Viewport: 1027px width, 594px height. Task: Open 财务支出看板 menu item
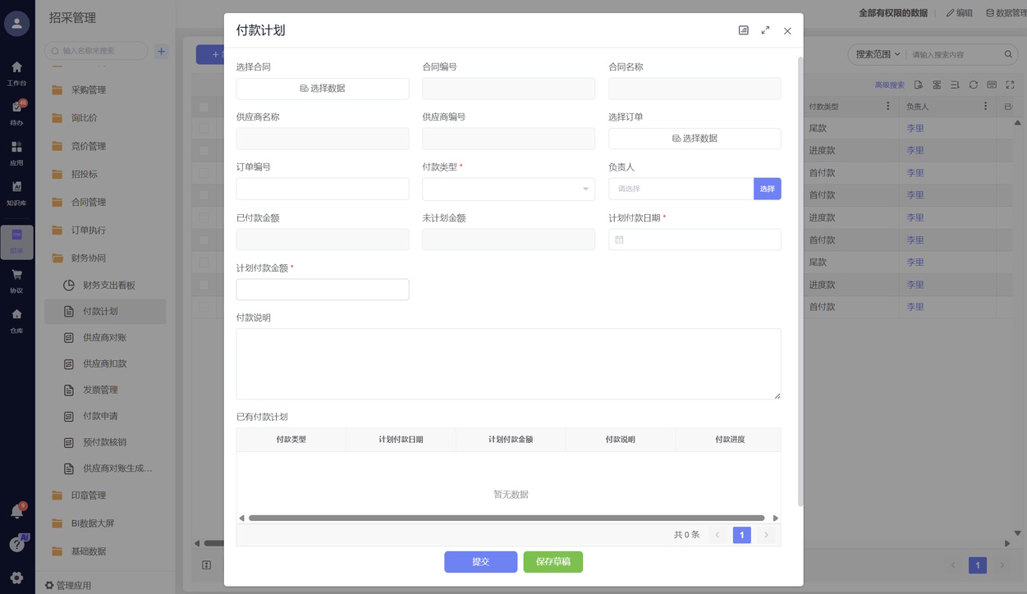pos(108,285)
